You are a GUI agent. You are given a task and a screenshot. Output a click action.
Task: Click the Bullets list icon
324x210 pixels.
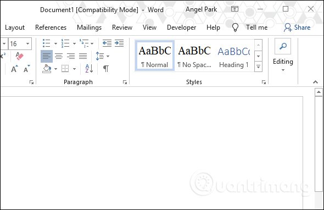(46, 43)
